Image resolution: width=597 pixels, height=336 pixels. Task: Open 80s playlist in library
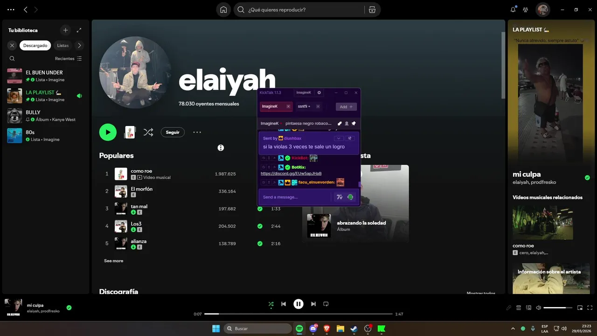tap(45, 135)
